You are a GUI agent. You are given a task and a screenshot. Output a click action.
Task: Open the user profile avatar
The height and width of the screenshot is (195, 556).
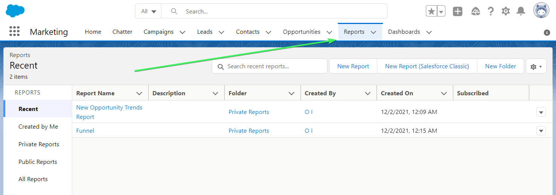[x=541, y=10]
